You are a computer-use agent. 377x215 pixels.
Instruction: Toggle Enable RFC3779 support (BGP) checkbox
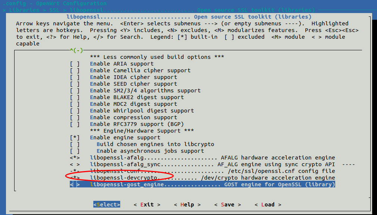(x=75, y=124)
